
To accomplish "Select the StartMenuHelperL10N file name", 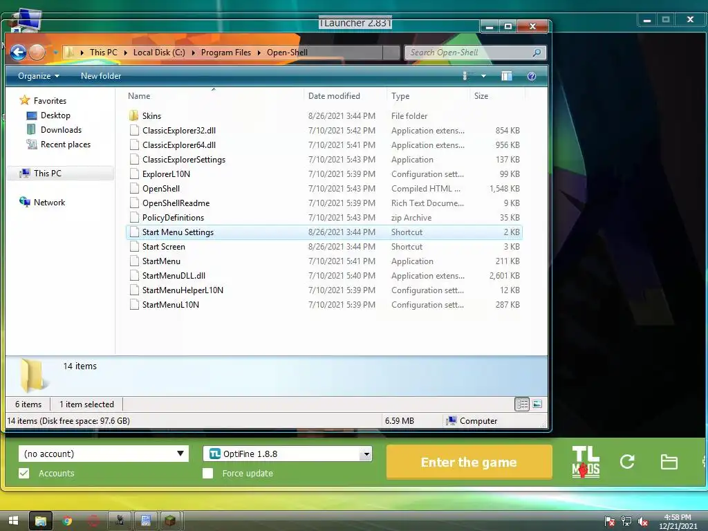I will pos(183,290).
